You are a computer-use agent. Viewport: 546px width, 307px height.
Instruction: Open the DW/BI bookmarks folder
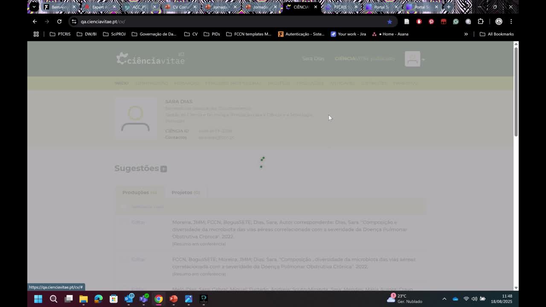pyautogui.click(x=87, y=34)
